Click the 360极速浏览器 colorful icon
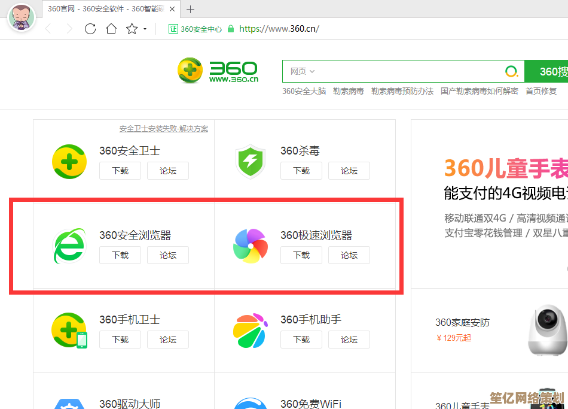This screenshot has height=409, width=568. click(251, 246)
